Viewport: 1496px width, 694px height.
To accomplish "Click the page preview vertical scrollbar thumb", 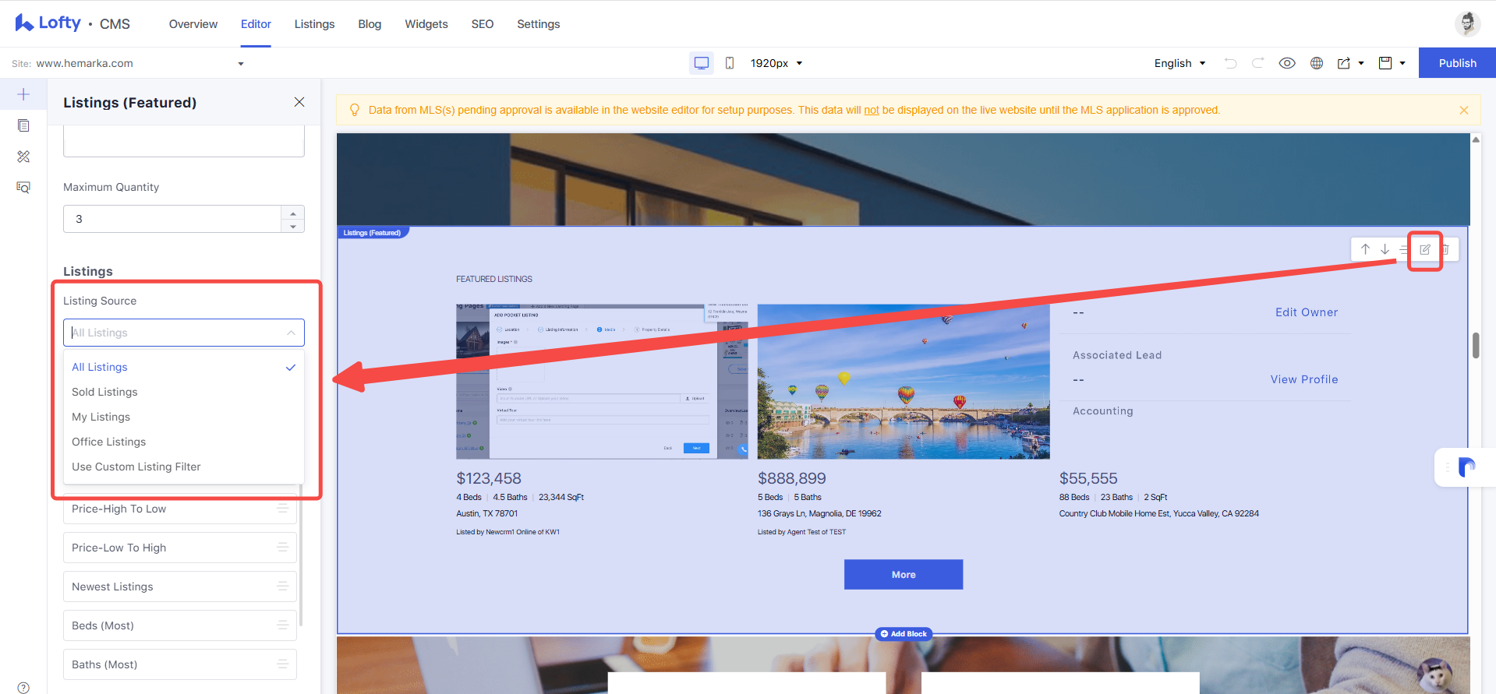I will pos(1476,345).
